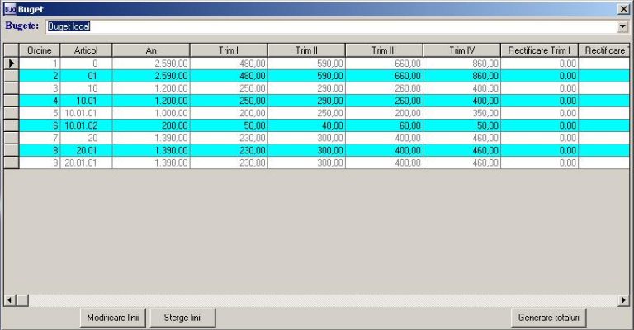Click the Trim IV column header
Image resolution: width=634 pixels, height=330 pixels.
point(461,50)
